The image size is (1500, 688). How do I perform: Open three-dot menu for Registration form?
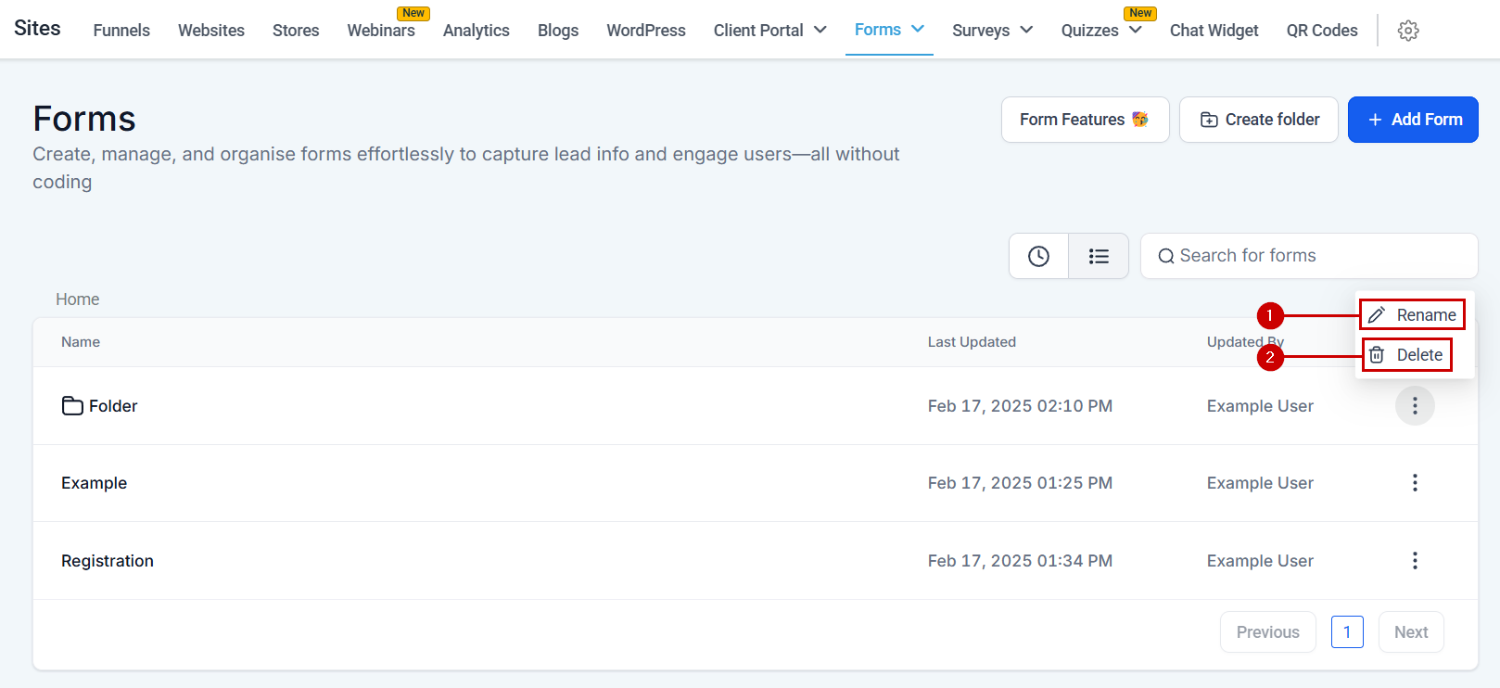pyautogui.click(x=1414, y=561)
